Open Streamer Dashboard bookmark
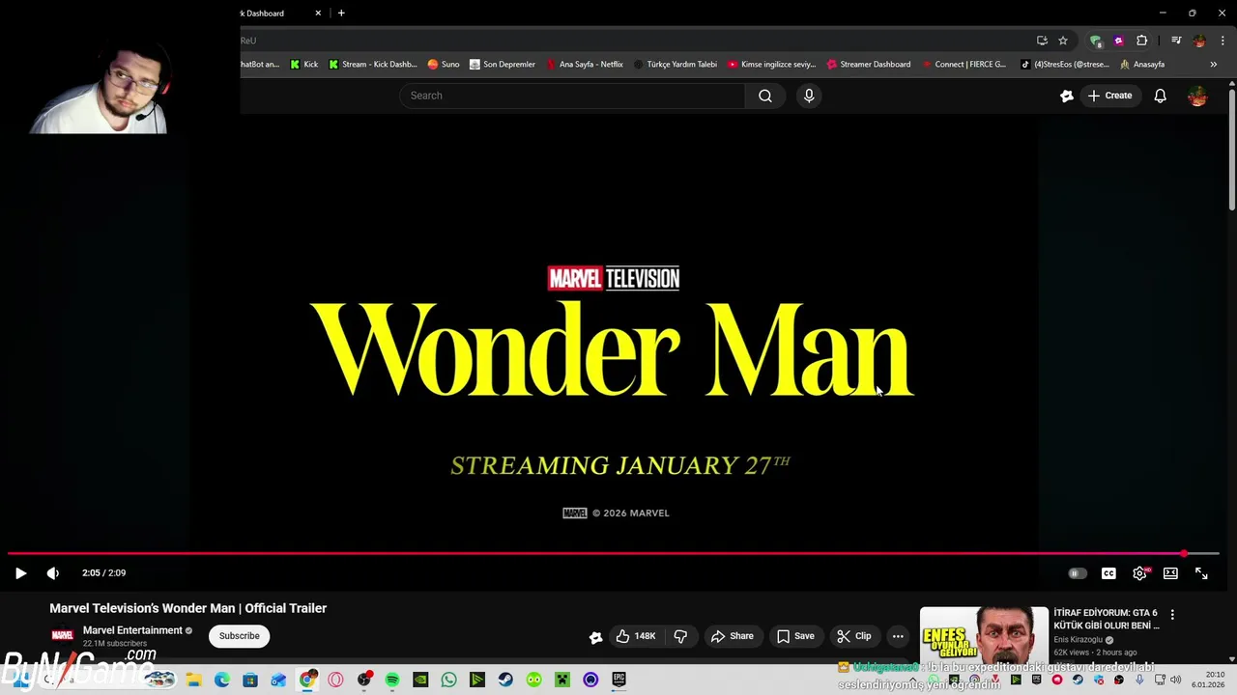This screenshot has width=1237, height=695. tap(869, 65)
